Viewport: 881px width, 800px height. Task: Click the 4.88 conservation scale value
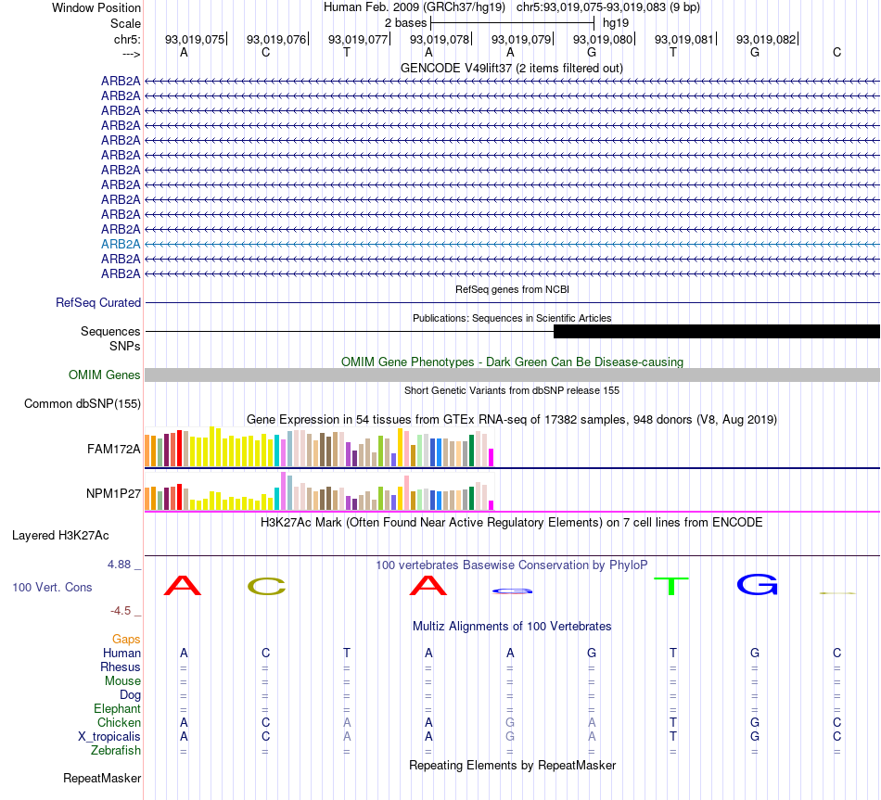pyautogui.click(x=119, y=564)
